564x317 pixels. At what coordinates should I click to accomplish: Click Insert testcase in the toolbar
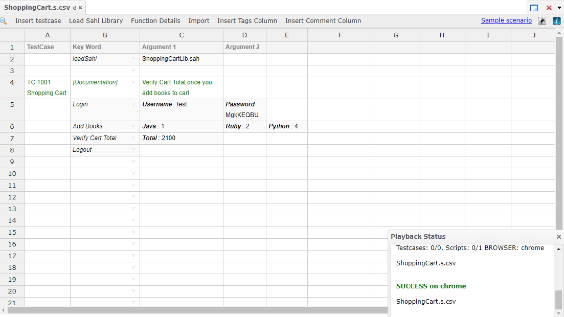point(38,21)
